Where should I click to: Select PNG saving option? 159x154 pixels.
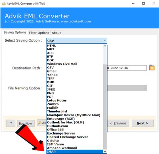coord(75,93)
